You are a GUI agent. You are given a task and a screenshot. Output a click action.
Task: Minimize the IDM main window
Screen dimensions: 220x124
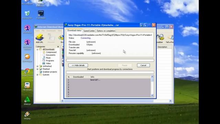point(163,27)
